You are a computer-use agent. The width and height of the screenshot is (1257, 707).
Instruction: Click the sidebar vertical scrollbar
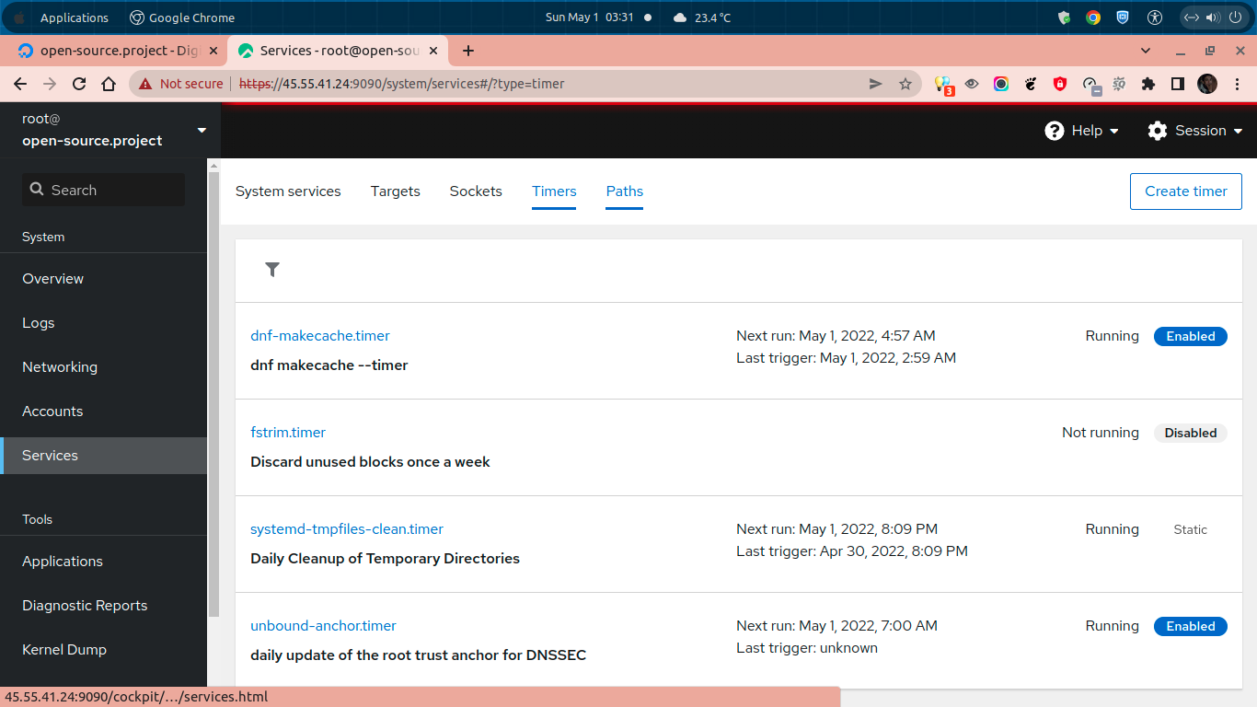pyautogui.click(x=214, y=394)
